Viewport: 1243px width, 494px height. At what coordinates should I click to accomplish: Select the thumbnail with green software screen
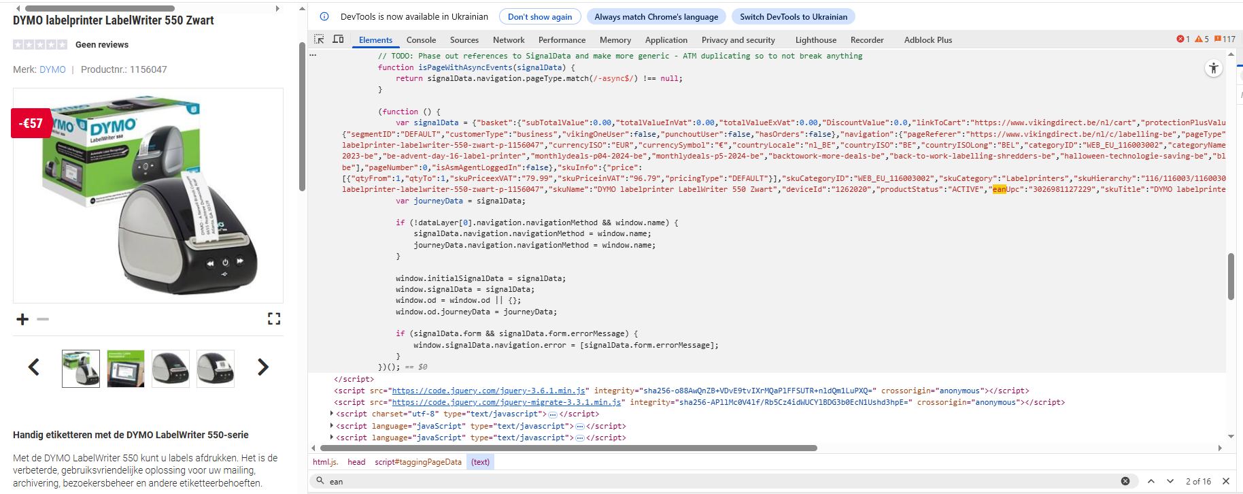pyautogui.click(x=126, y=369)
